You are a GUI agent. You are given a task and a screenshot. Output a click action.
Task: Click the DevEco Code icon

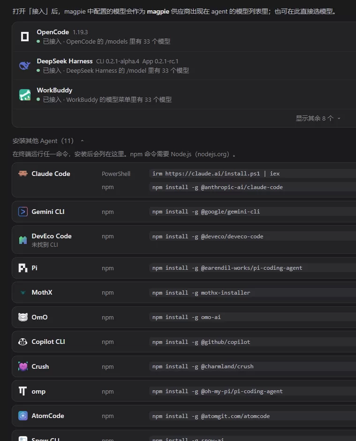pos(23,240)
